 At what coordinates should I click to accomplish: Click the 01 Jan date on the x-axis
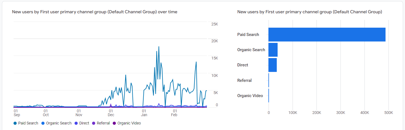tap(144, 113)
